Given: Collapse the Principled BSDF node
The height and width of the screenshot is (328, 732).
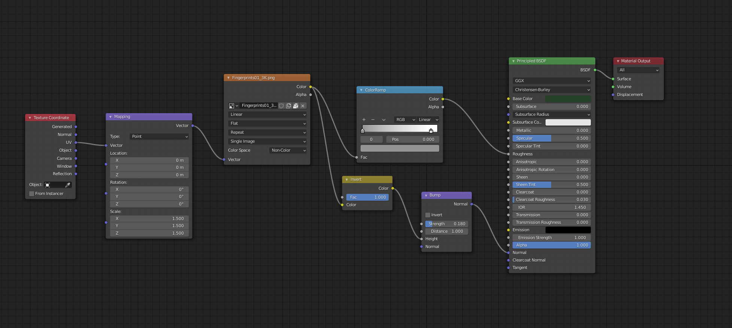Looking at the screenshot, I should [513, 61].
